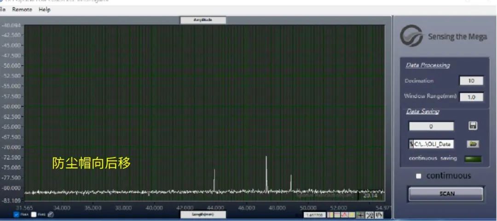This screenshot has width=497, height=221.
Task: Toggle the continuous saving green switch
Action: [473, 159]
